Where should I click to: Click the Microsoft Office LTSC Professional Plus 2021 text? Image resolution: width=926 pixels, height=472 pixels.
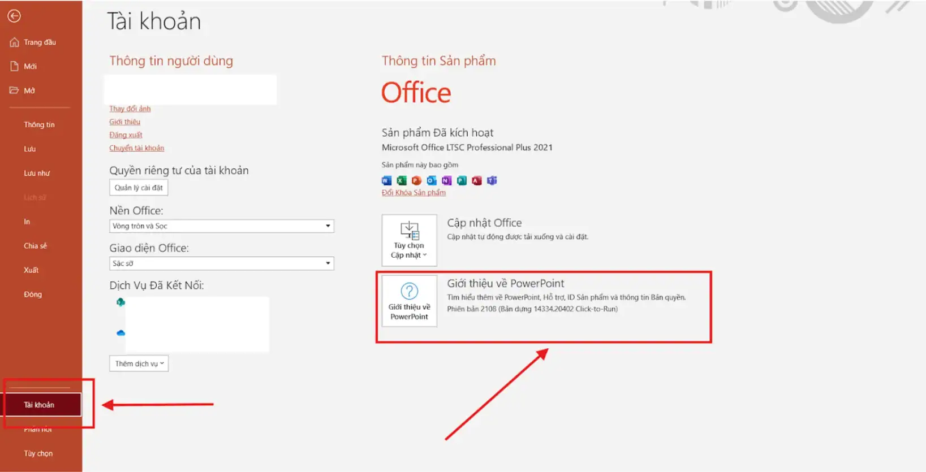tap(467, 148)
